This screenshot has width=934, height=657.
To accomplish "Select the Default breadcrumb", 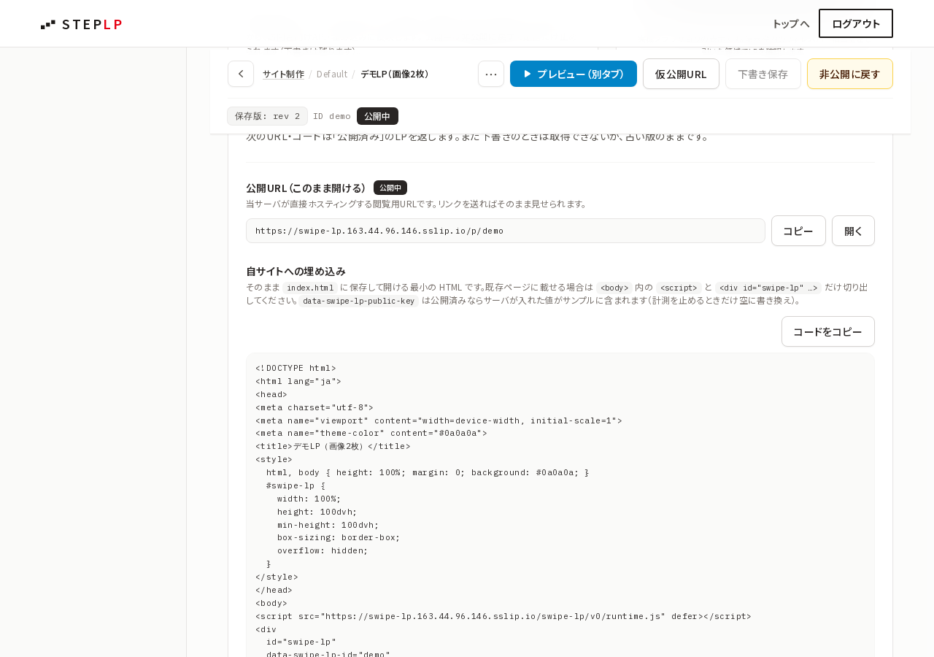I will (x=332, y=74).
